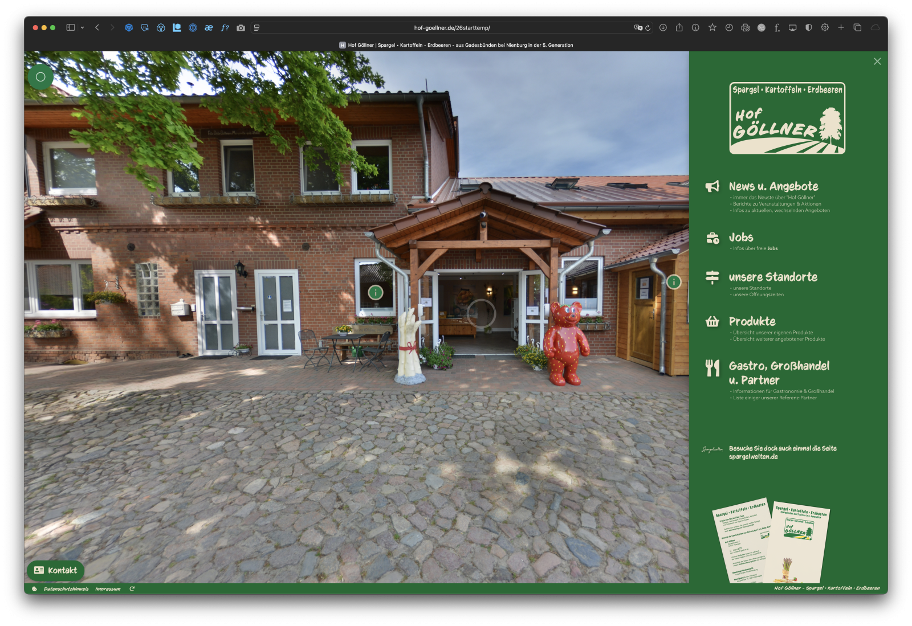Click the entrance navigation circle in panorama

pos(481,313)
